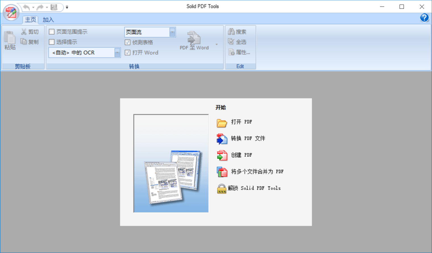The width and height of the screenshot is (432, 253).
Task: Enable the 页面范围提示 checkbox
Action: [52, 32]
